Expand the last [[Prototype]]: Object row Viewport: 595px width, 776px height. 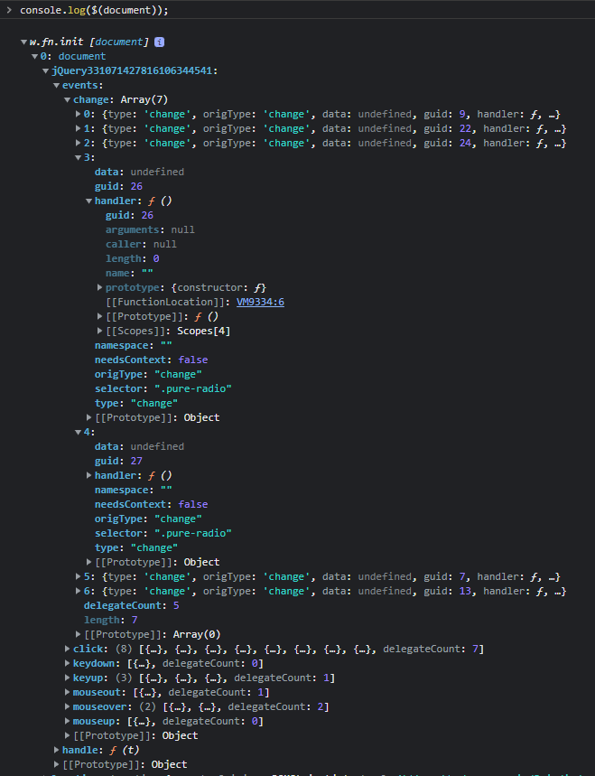56,764
